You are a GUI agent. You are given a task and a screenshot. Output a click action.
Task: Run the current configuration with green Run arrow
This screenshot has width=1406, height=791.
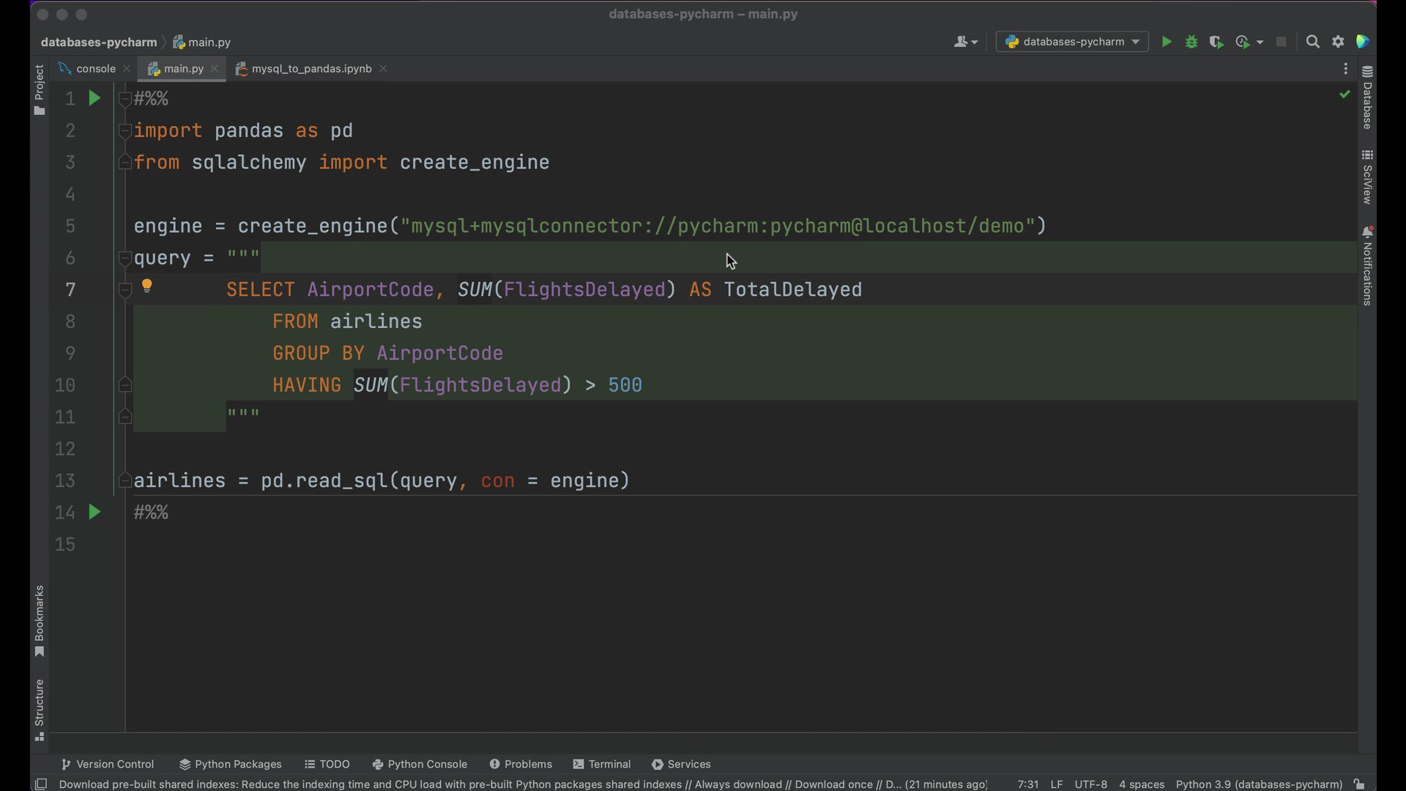click(x=1167, y=42)
